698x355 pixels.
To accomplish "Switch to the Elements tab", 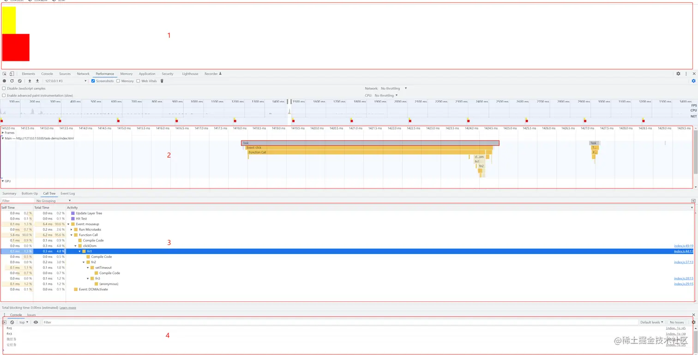I will [x=28, y=74].
